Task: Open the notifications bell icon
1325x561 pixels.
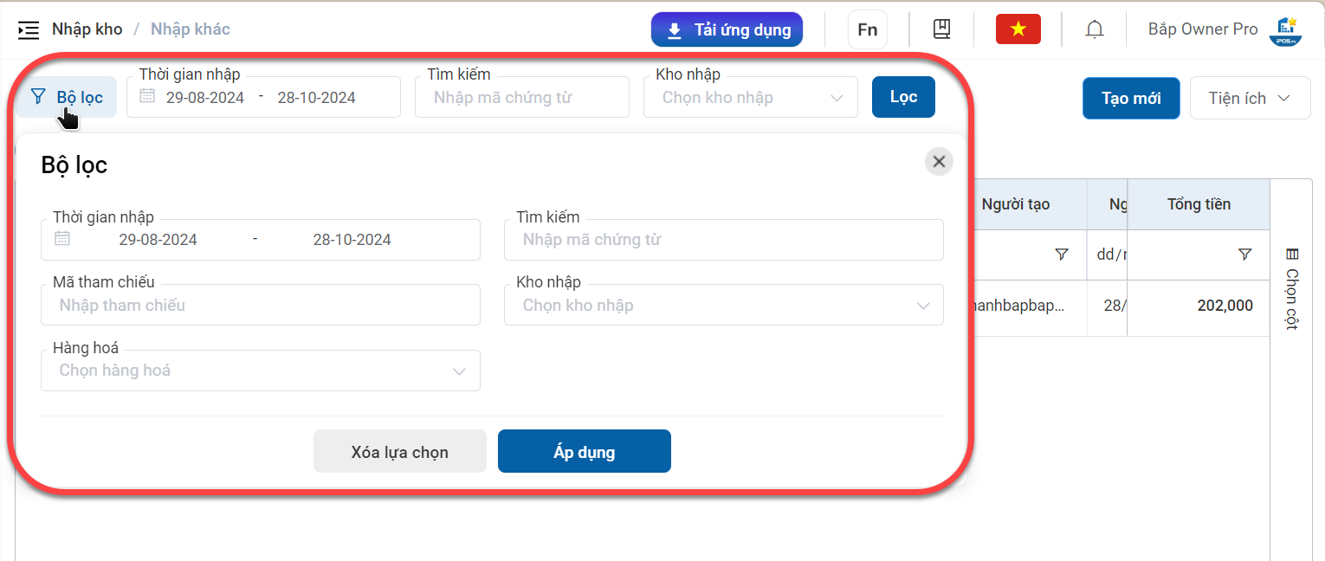Action: click(x=1095, y=29)
